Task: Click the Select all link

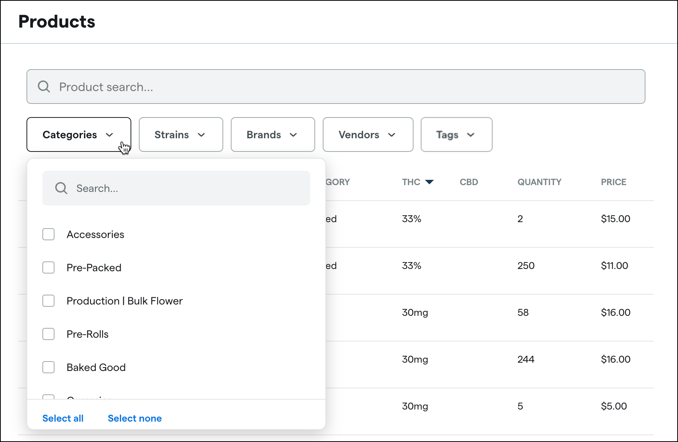Action: pyautogui.click(x=63, y=418)
